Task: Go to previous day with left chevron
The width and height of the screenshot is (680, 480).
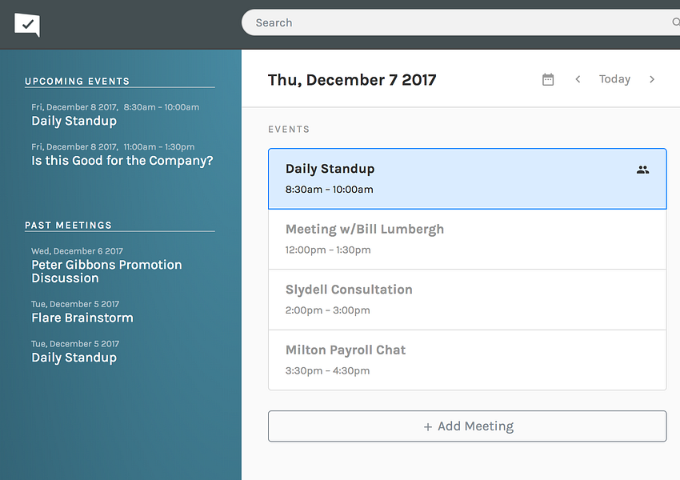Action: 578,79
